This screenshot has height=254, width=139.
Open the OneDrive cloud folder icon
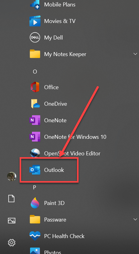pyautogui.click(x=35, y=104)
